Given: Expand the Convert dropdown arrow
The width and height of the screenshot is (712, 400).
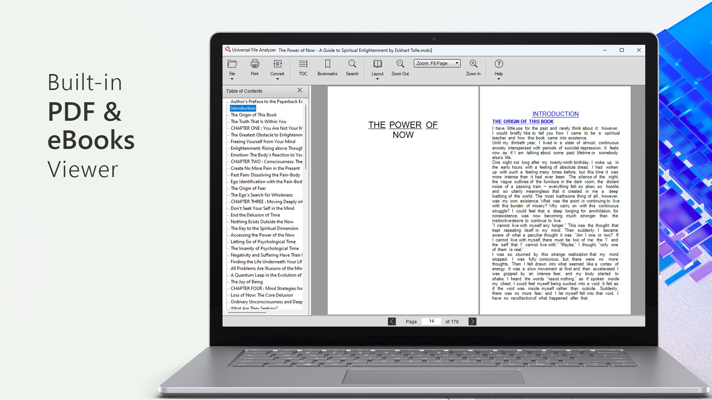Looking at the screenshot, I should [x=277, y=79].
